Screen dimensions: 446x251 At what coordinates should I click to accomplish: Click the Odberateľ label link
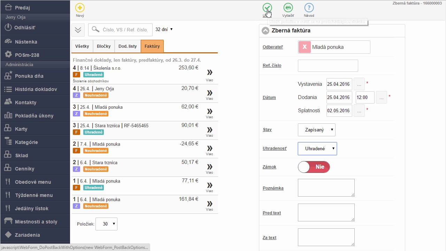[273, 47]
